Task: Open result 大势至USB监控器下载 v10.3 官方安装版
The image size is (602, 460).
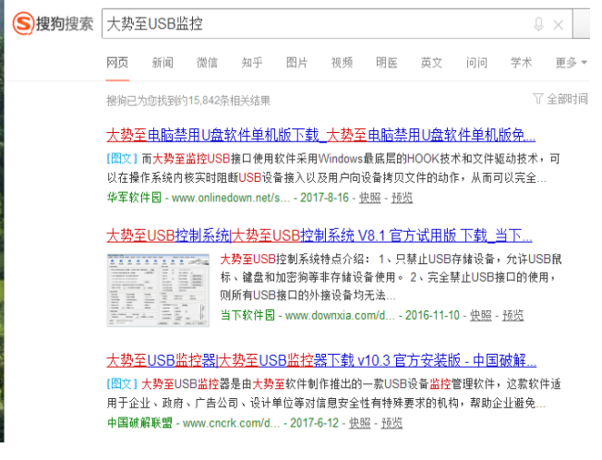Action: tap(321, 360)
